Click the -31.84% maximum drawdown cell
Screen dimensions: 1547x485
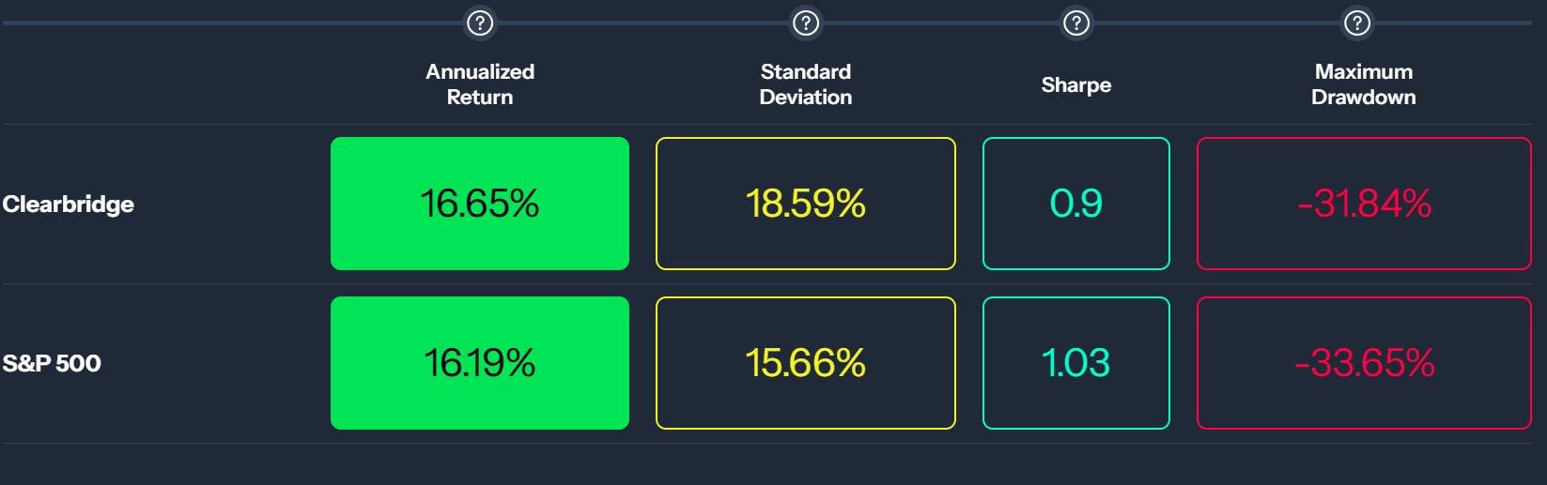click(1364, 204)
